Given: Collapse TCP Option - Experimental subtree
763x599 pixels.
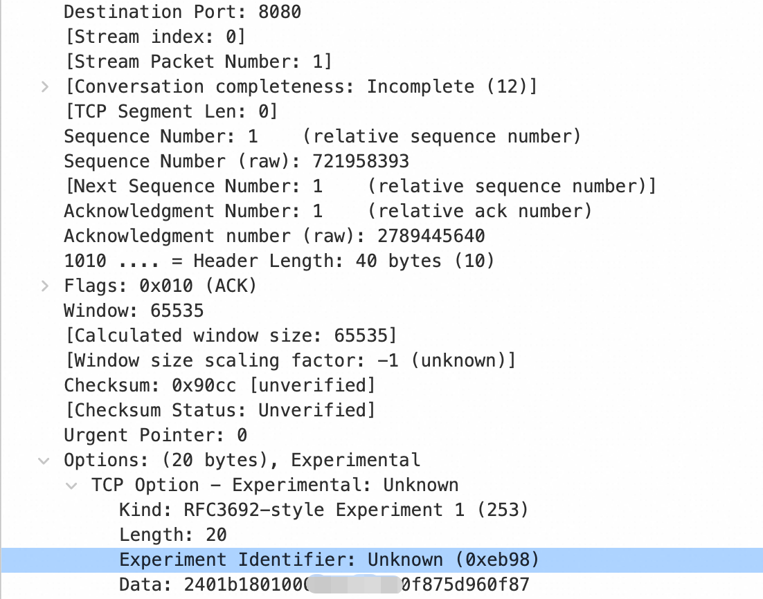Looking at the screenshot, I should [71, 486].
